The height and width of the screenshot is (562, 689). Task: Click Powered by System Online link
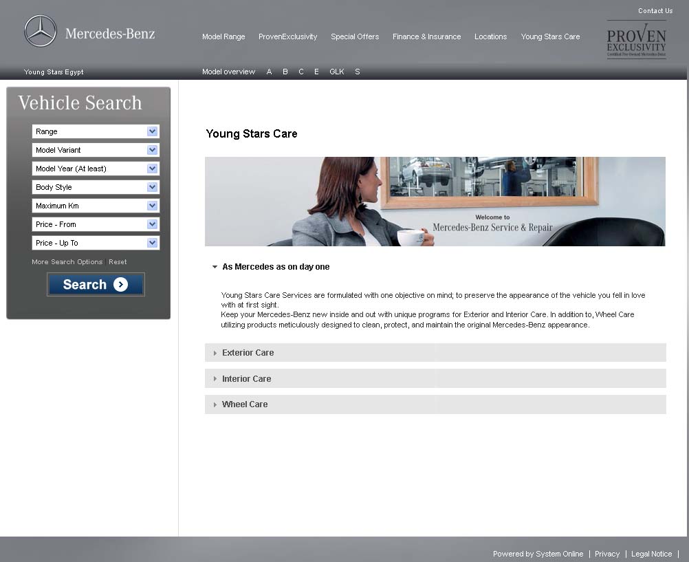click(538, 554)
